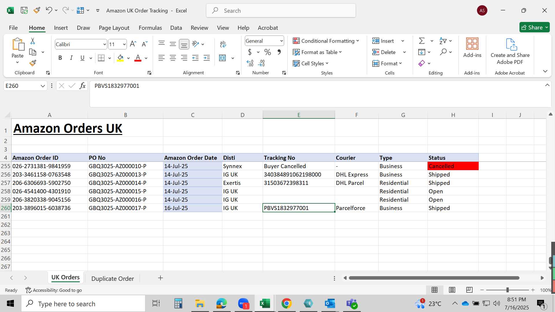Apply Percent Style format

pos(268,52)
